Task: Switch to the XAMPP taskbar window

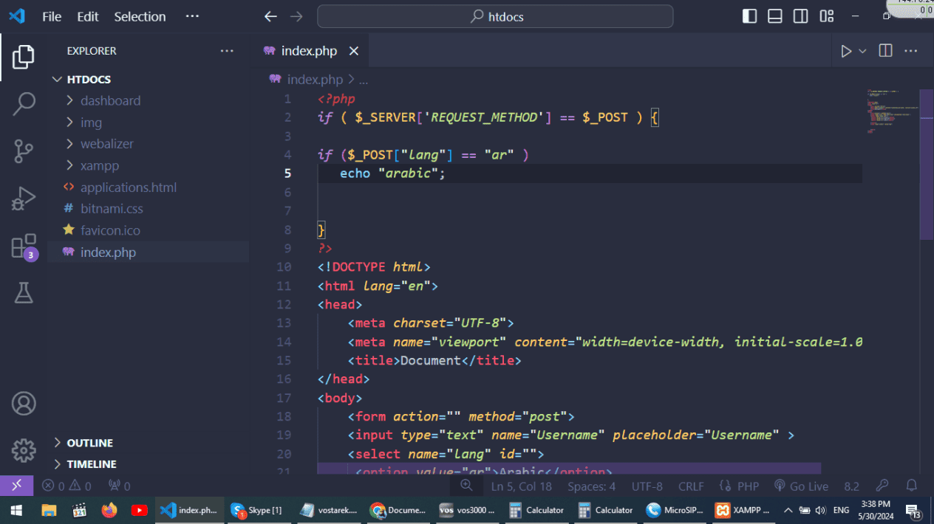Action: 743,510
